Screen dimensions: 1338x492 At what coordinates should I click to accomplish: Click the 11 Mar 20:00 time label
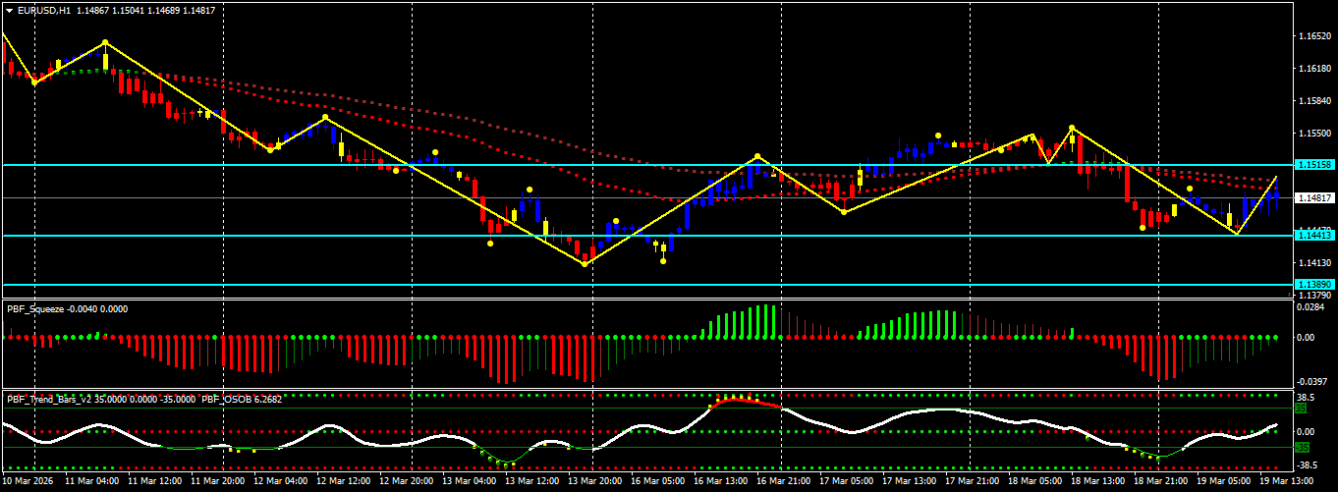click(220, 483)
